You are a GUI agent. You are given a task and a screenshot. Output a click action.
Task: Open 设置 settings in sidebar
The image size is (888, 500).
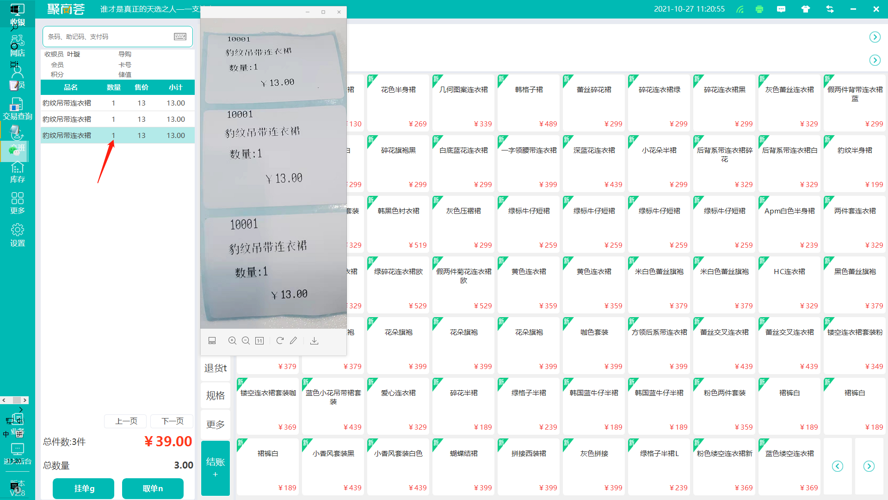coord(18,235)
